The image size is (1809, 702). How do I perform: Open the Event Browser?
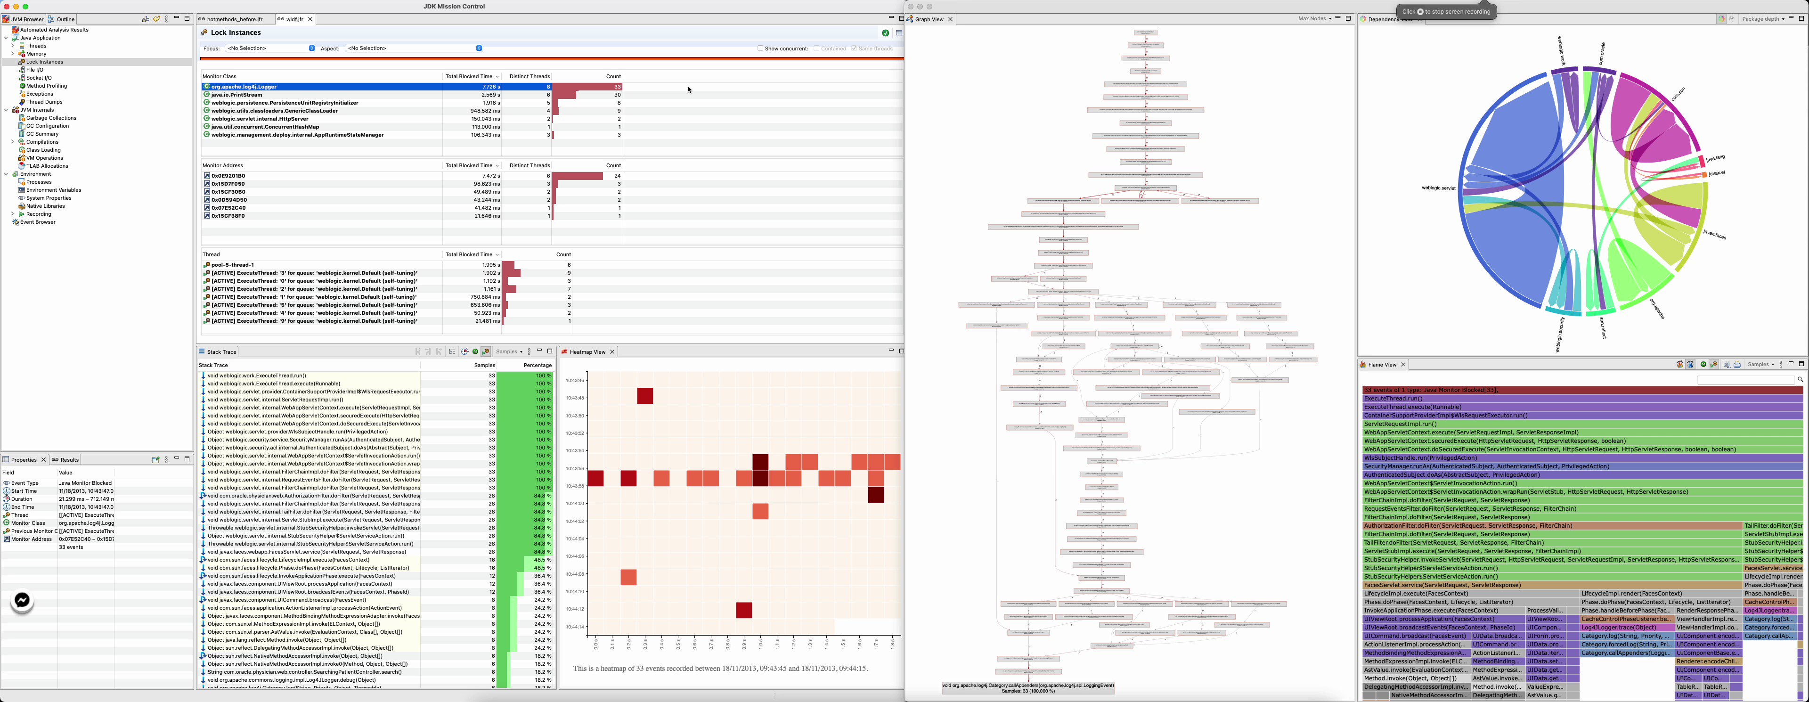click(x=36, y=222)
